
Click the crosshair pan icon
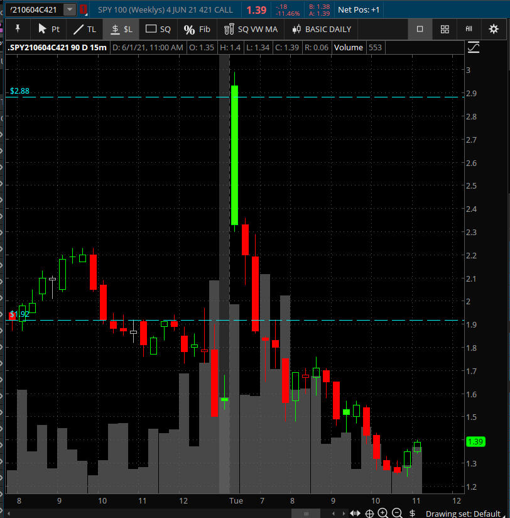click(x=369, y=513)
